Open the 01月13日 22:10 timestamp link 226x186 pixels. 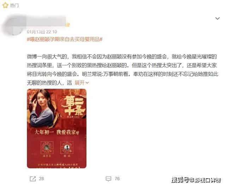pos(42,32)
